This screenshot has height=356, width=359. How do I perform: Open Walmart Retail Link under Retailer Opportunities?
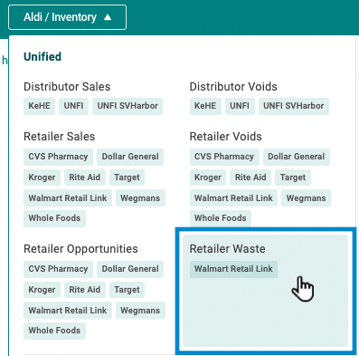point(68,311)
